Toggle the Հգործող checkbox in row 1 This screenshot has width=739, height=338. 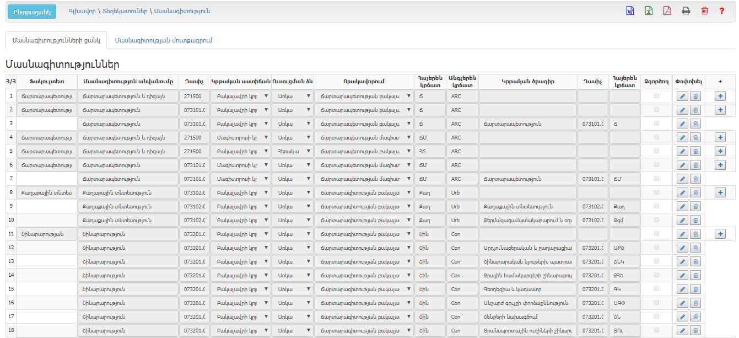(656, 96)
